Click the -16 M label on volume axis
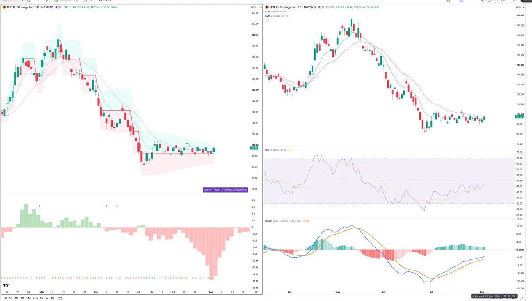 254,281
